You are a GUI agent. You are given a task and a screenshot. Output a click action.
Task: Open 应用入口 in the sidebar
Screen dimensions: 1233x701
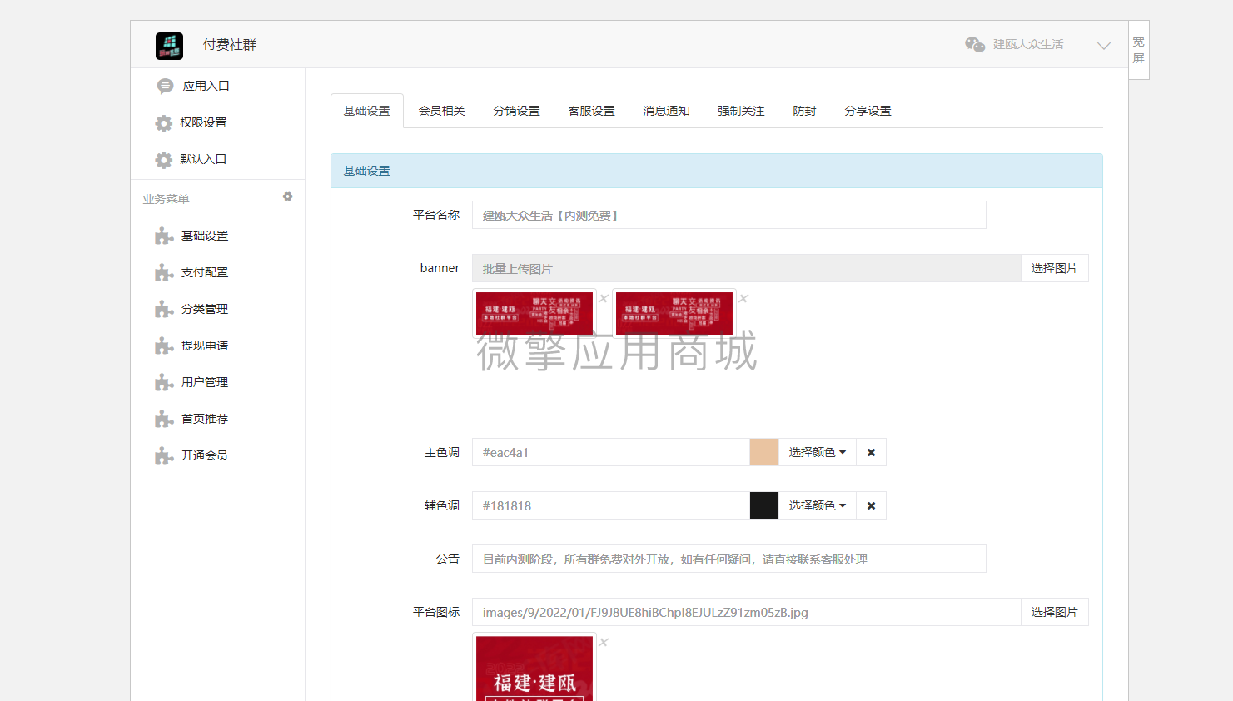point(206,86)
